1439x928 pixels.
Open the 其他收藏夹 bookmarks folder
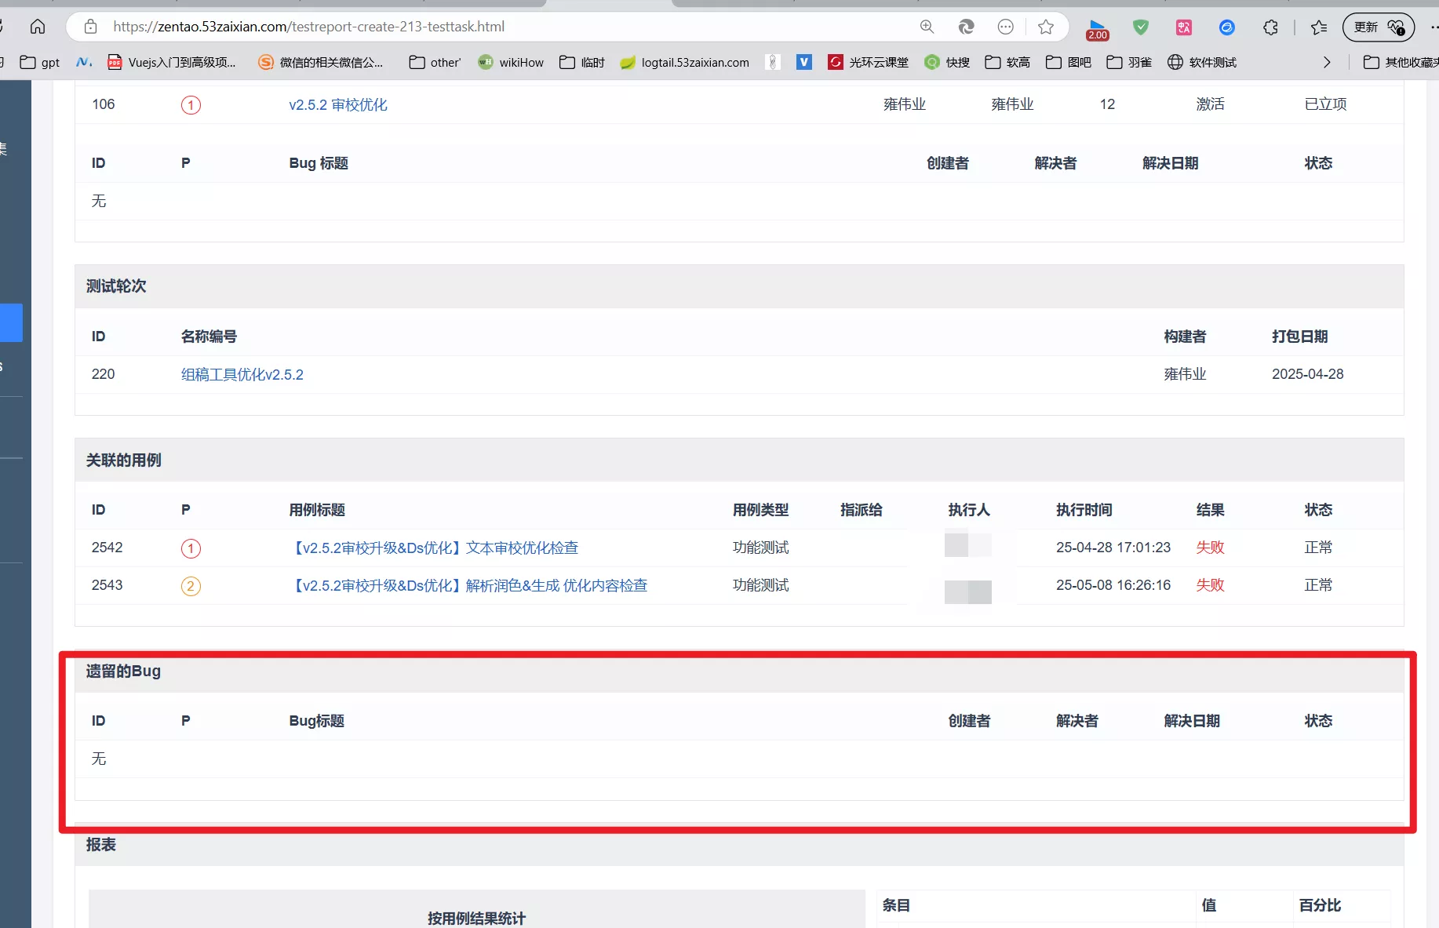click(x=1401, y=62)
